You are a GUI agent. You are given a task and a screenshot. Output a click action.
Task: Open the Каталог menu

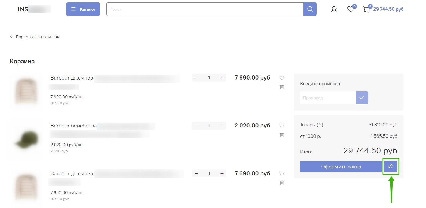83,9
